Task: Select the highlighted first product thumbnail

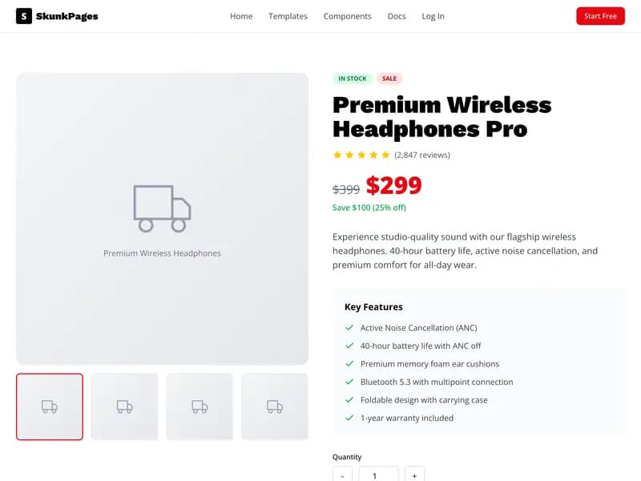Action: [49, 406]
